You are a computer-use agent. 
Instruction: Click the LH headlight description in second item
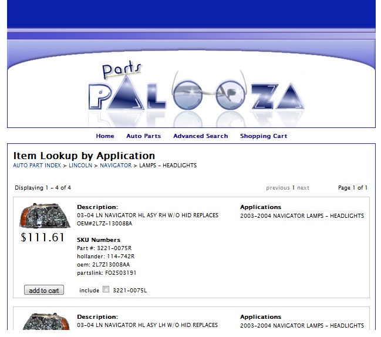(147, 325)
